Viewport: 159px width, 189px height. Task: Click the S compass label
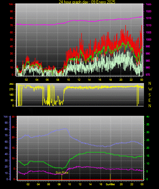[x=149, y=95]
